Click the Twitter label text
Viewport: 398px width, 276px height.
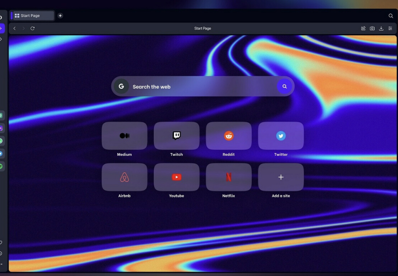(281, 155)
